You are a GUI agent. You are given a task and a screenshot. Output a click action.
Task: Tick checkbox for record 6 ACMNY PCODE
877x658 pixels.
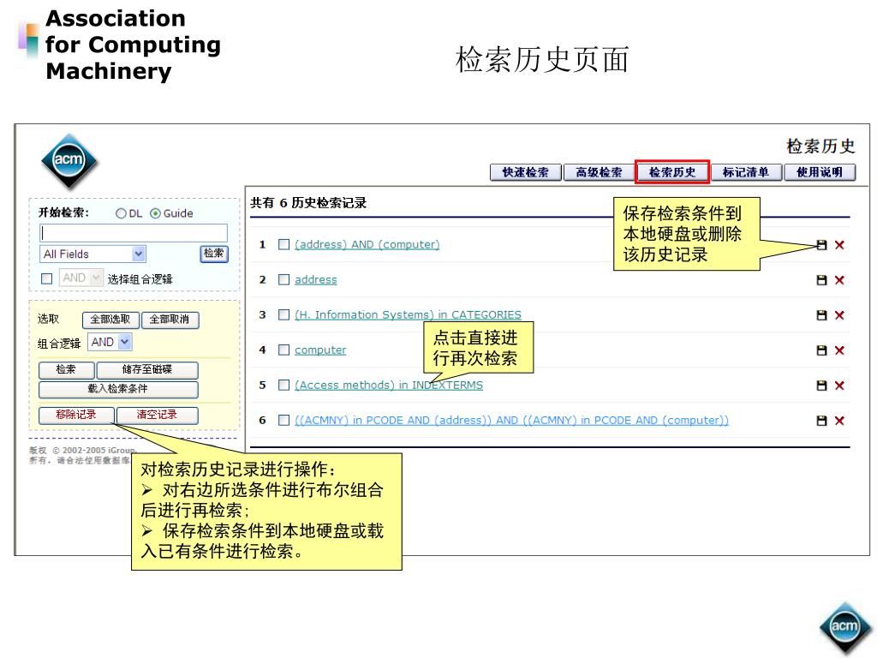pyautogui.click(x=283, y=420)
